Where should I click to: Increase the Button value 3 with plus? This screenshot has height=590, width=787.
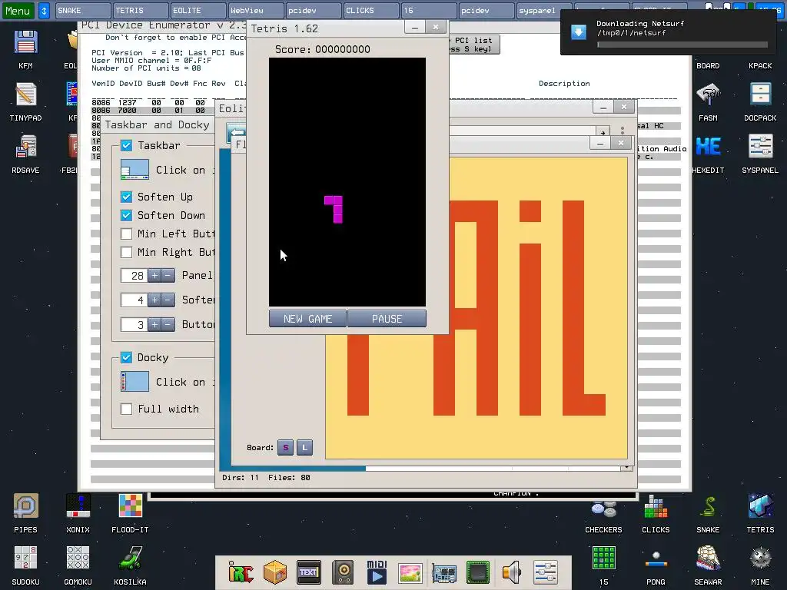(x=154, y=325)
